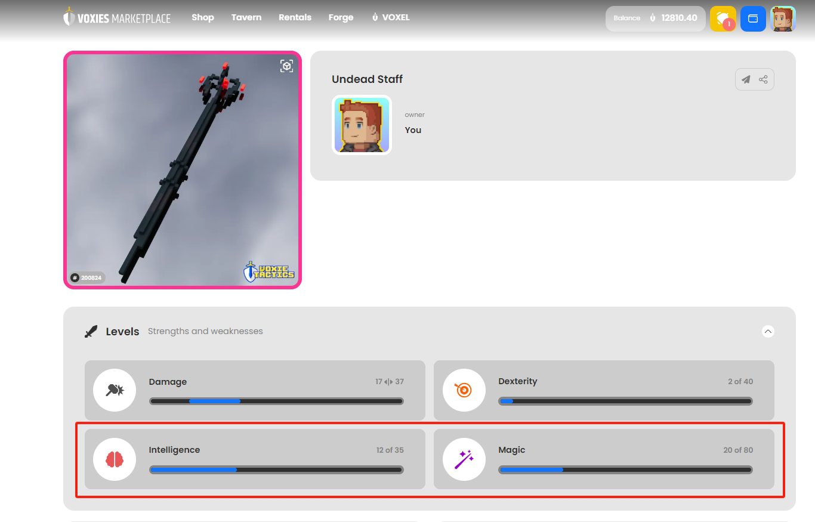Open the Rentals page
Image resolution: width=815 pixels, height=522 pixels.
(295, 17)
